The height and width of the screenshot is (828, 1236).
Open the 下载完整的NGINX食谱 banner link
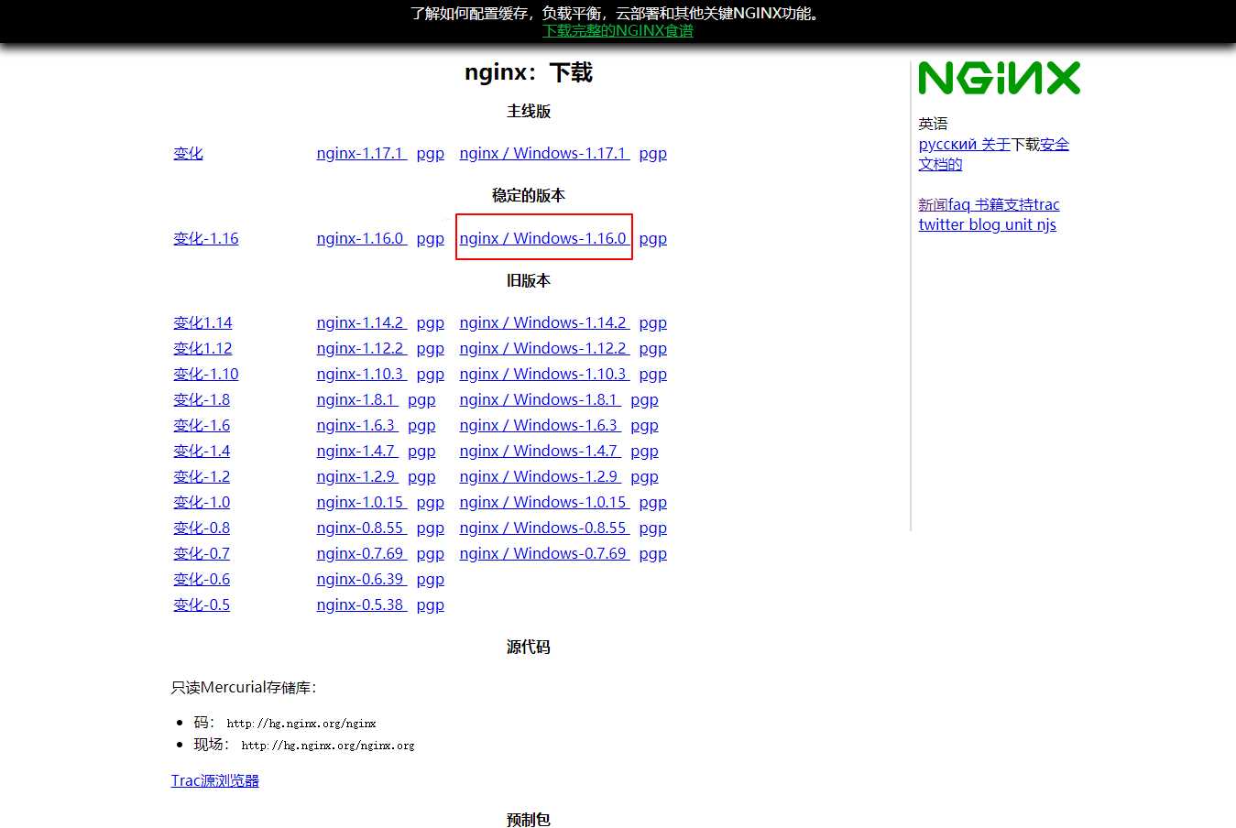pos(618,30)
